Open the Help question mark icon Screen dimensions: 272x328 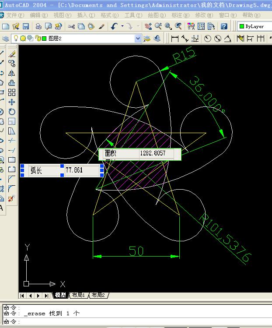(224, 26)
